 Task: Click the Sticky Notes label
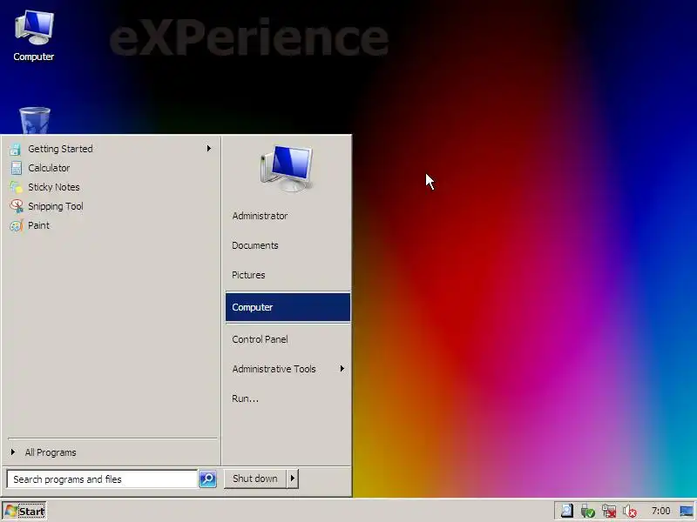tap(54, 187)
